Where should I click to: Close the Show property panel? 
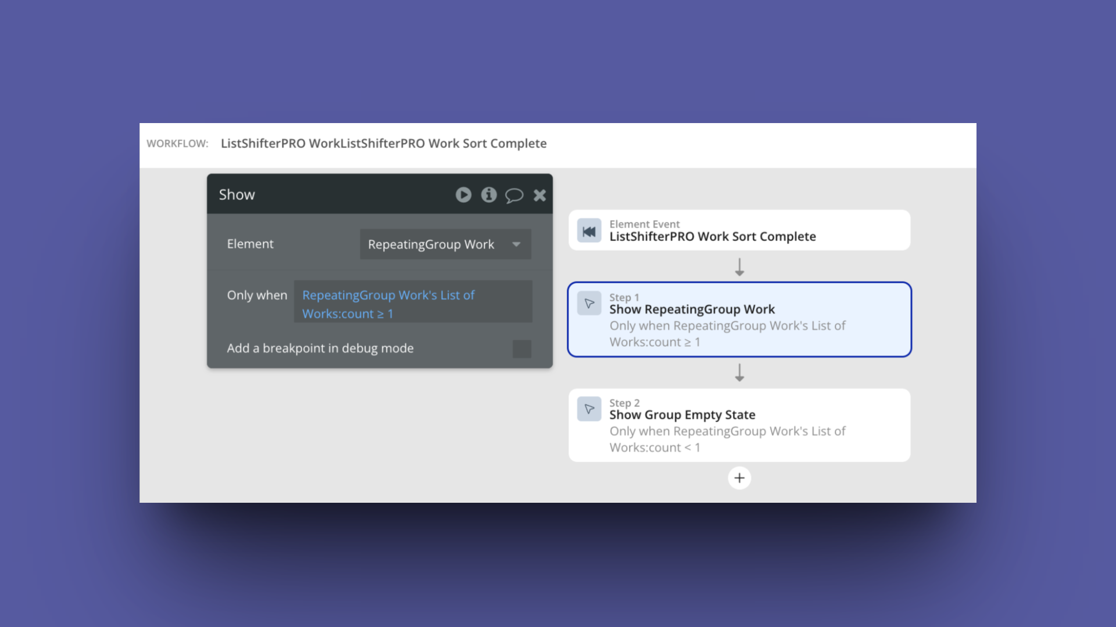tap(540, 195)
